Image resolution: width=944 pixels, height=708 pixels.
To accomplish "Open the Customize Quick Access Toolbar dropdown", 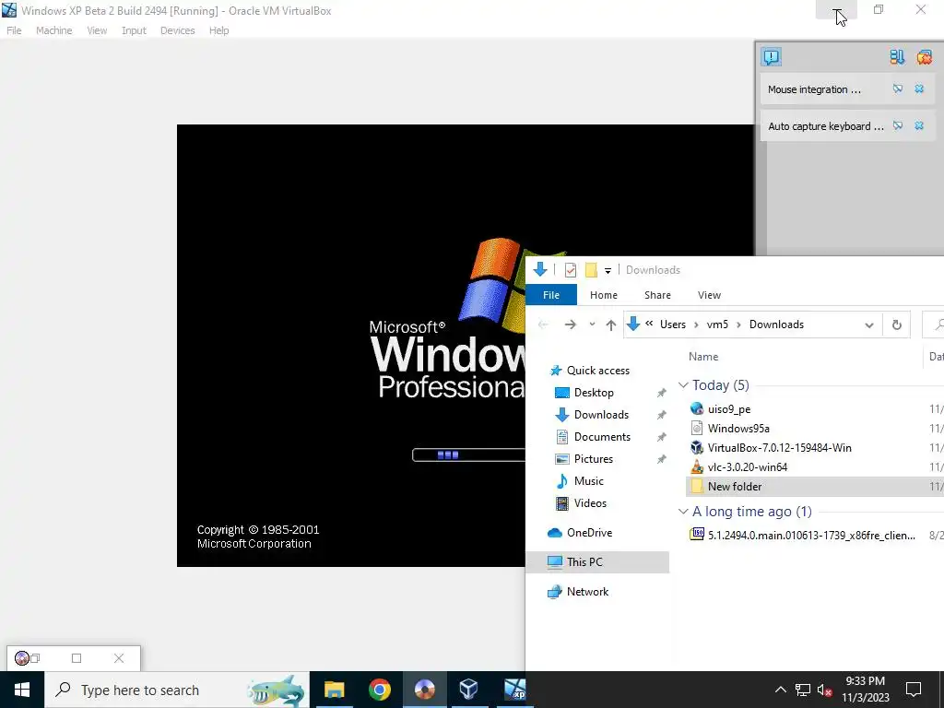I will 608,270.
